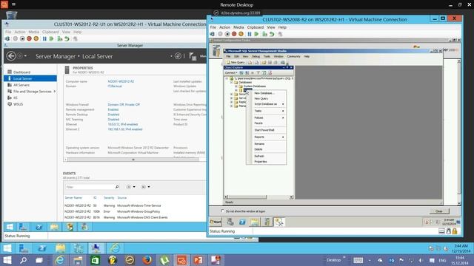The width and height of the screenshot is (474, 266).
Task: Open Action menu in CLUST01 window
Action: pos(20,32)
